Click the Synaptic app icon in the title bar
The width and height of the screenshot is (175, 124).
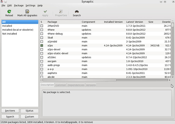(2, 2)
